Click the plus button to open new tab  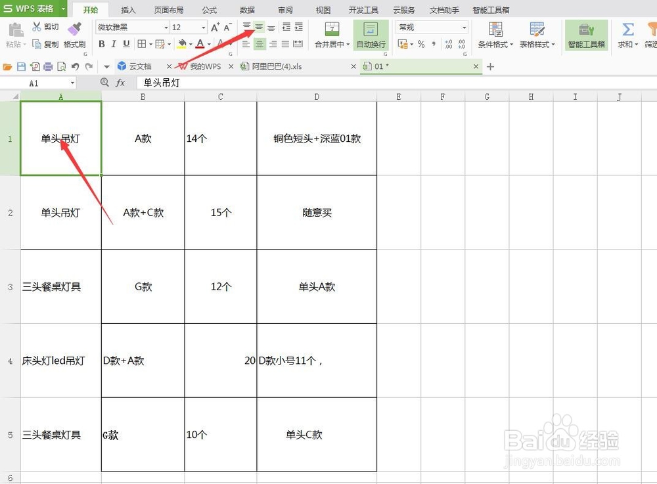(x=490, y=66)
